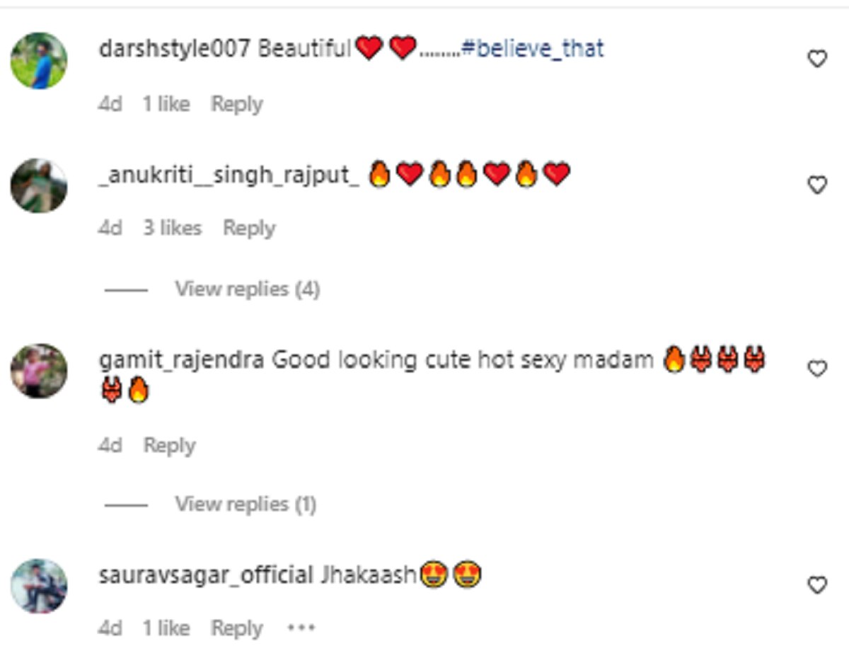Open the gamit_rajendra username link
The image size is (849, 646).
click(x=182, y=361)
